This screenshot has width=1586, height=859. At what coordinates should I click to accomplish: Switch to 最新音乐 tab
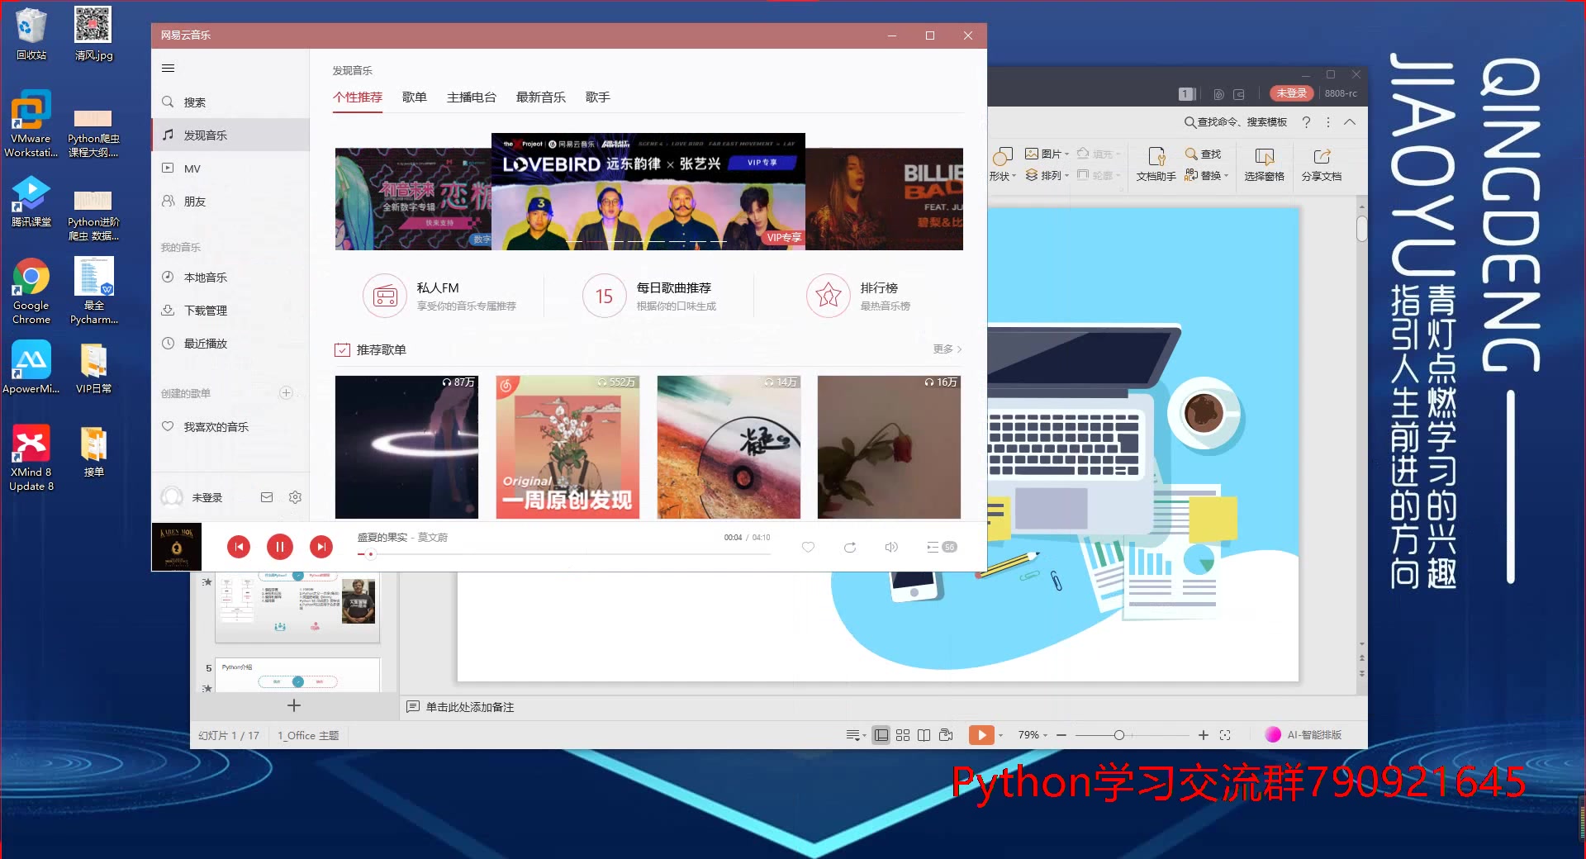pos(541,97)
